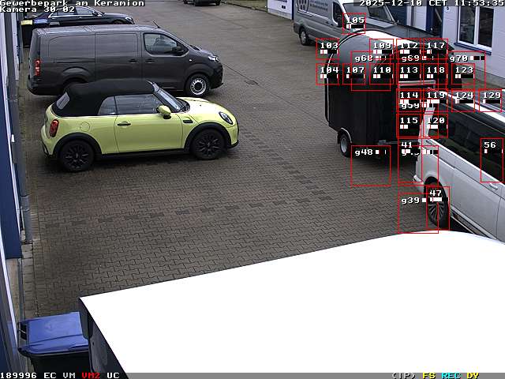Screen dimensions: 505x379
Task: Select the yellow FS status label
Action: coord(428,375)
